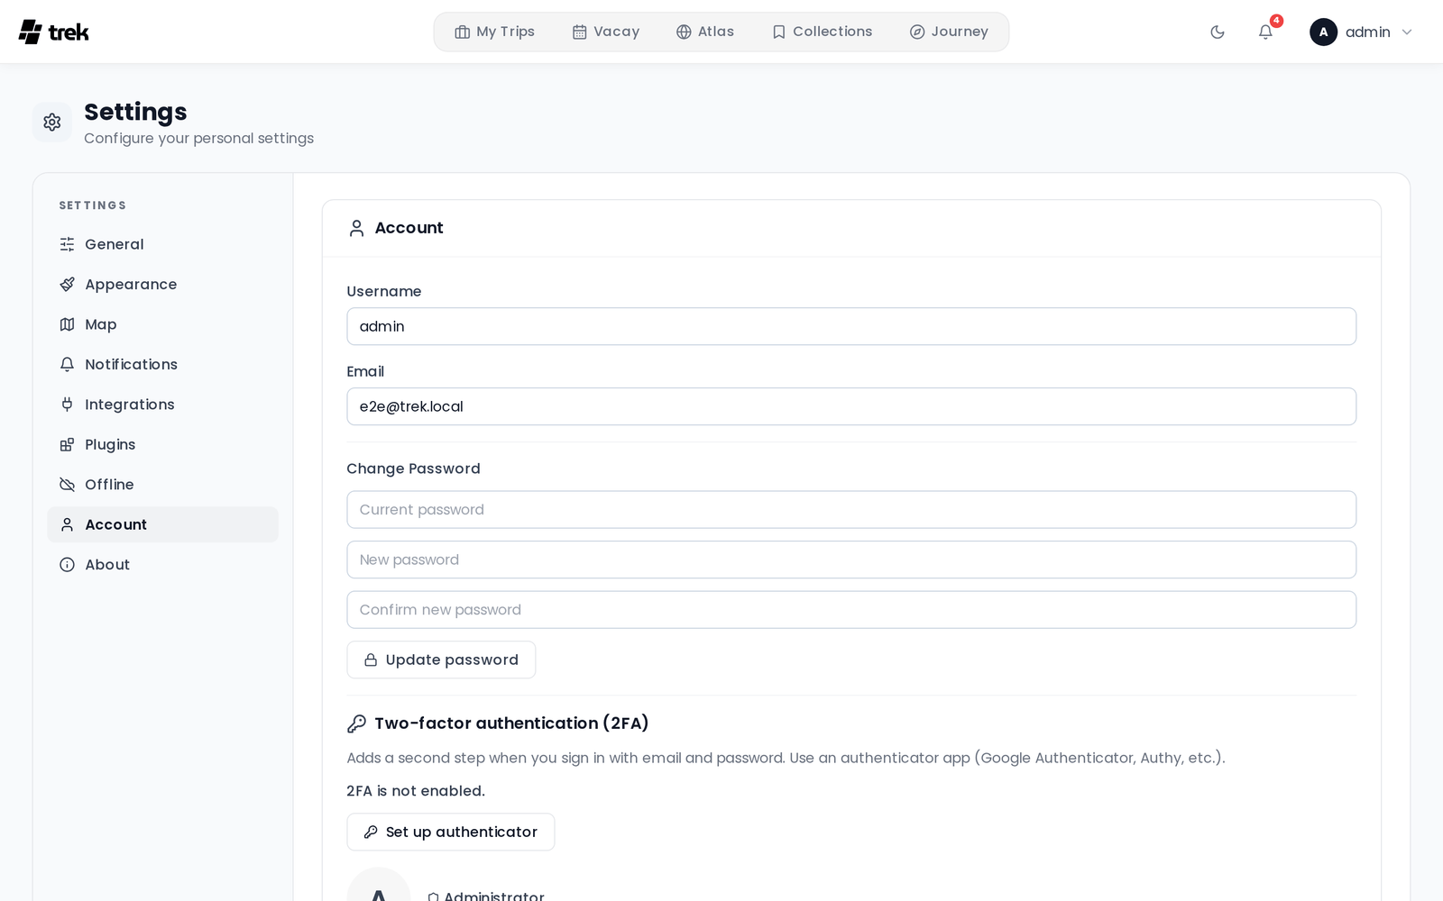Viewport: 1443px width, 901px height.
Task: Click the person icon in Account header
Action: [357, 229]
